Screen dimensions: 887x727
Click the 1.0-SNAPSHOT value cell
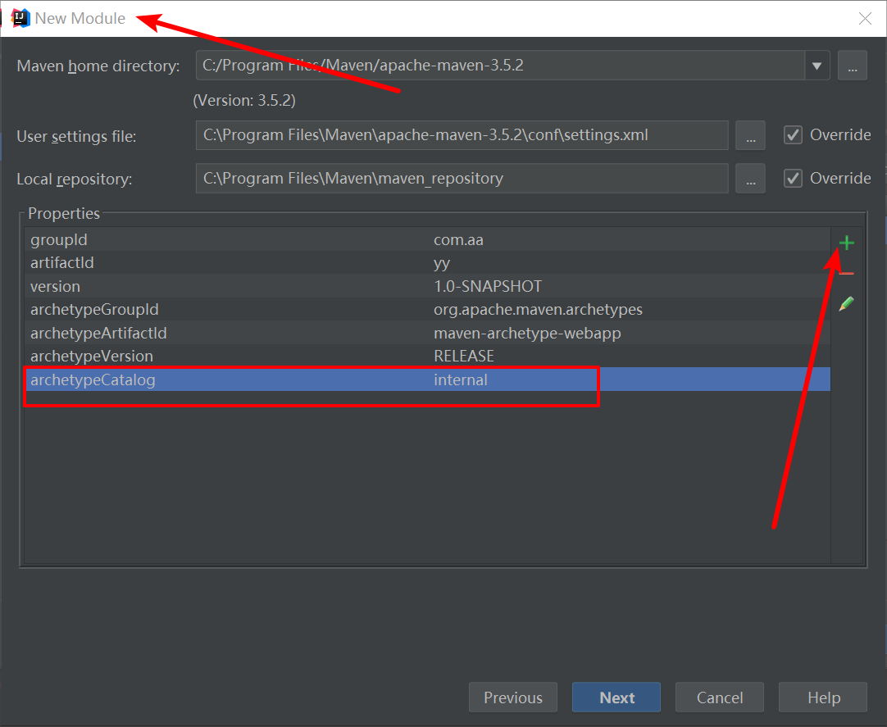488,286
